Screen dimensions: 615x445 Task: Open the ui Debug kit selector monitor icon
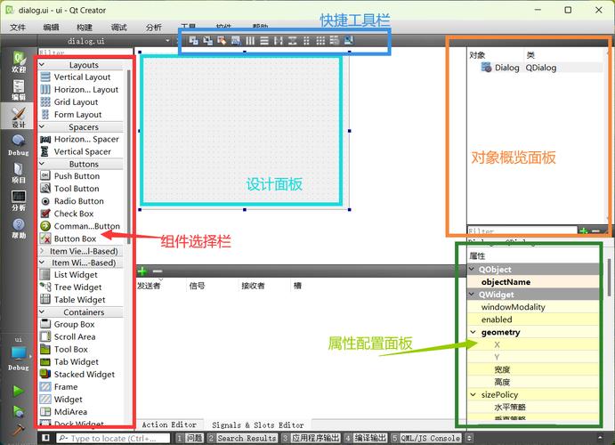click(x=19, y=353)
